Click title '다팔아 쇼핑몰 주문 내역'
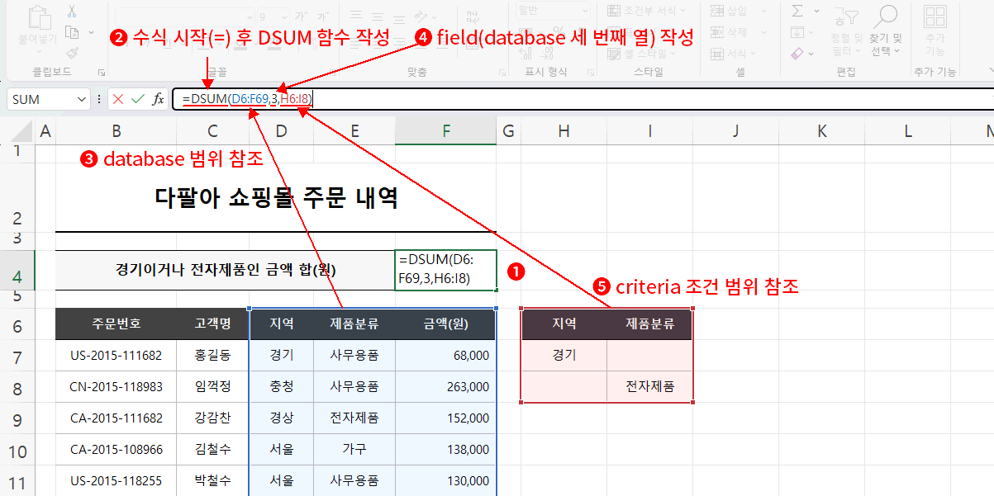 coord(276,198)
